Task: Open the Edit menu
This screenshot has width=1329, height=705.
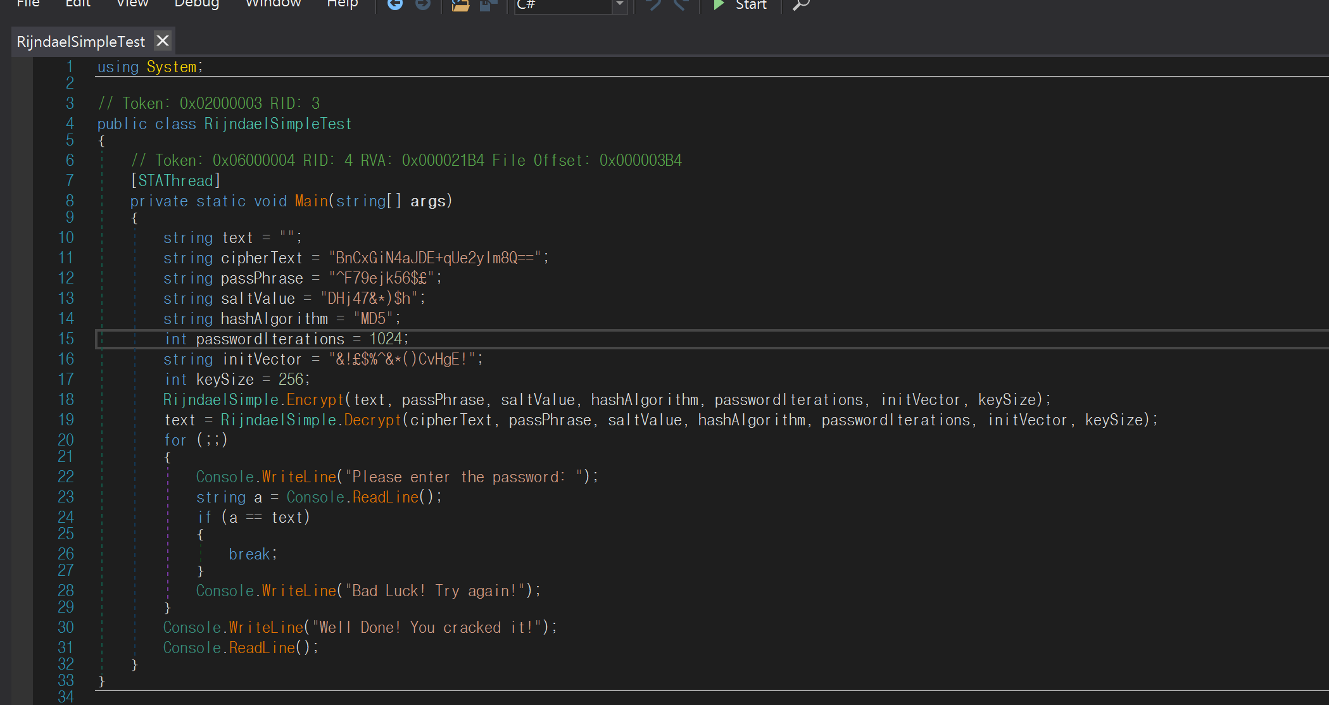Action: 78,4
